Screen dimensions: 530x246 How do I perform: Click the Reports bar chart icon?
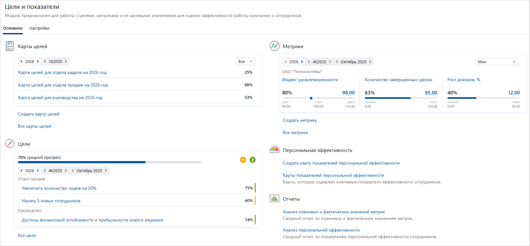[x=275, y=198]
